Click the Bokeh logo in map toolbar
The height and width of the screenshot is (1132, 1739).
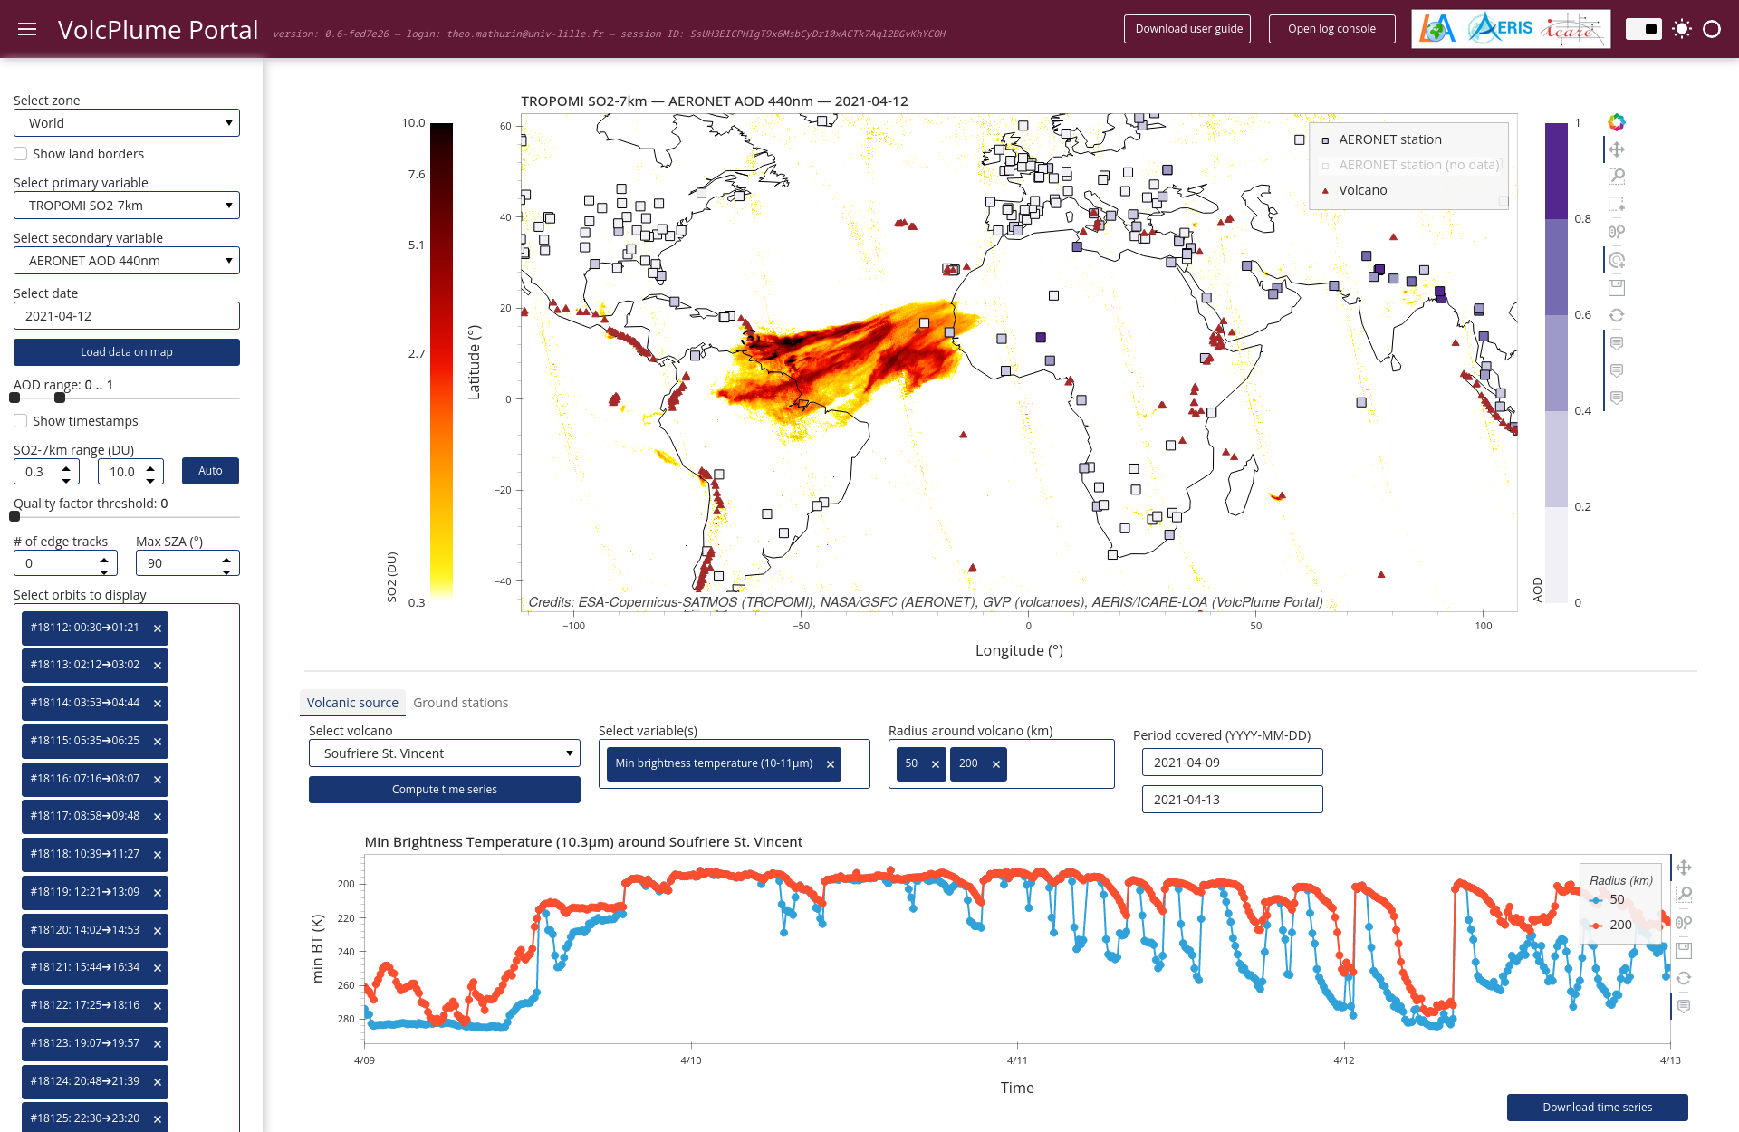point(1617,122)
